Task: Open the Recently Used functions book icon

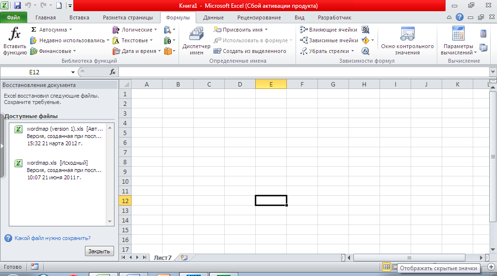Action: coord(33,40)
